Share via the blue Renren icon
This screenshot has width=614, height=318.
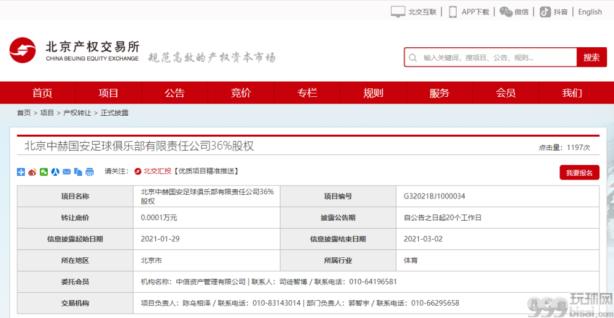55,172
